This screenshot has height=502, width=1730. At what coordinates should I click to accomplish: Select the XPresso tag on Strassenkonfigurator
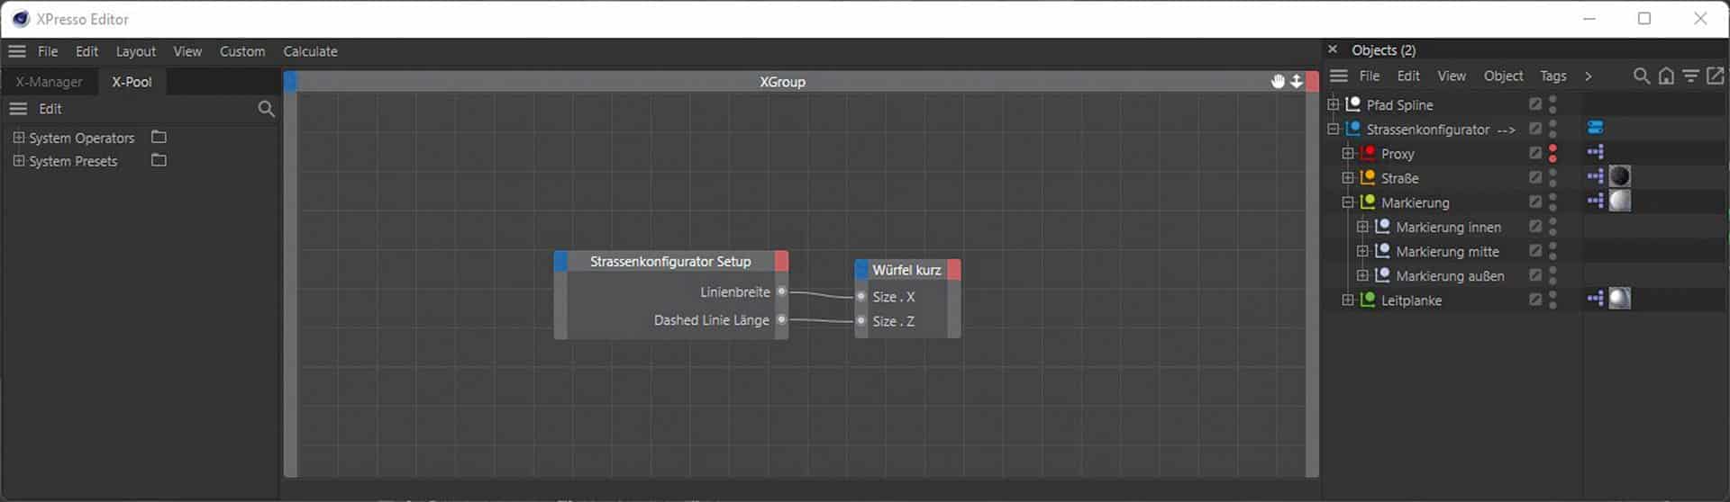pyautogui.click(x=1596, y=128)
